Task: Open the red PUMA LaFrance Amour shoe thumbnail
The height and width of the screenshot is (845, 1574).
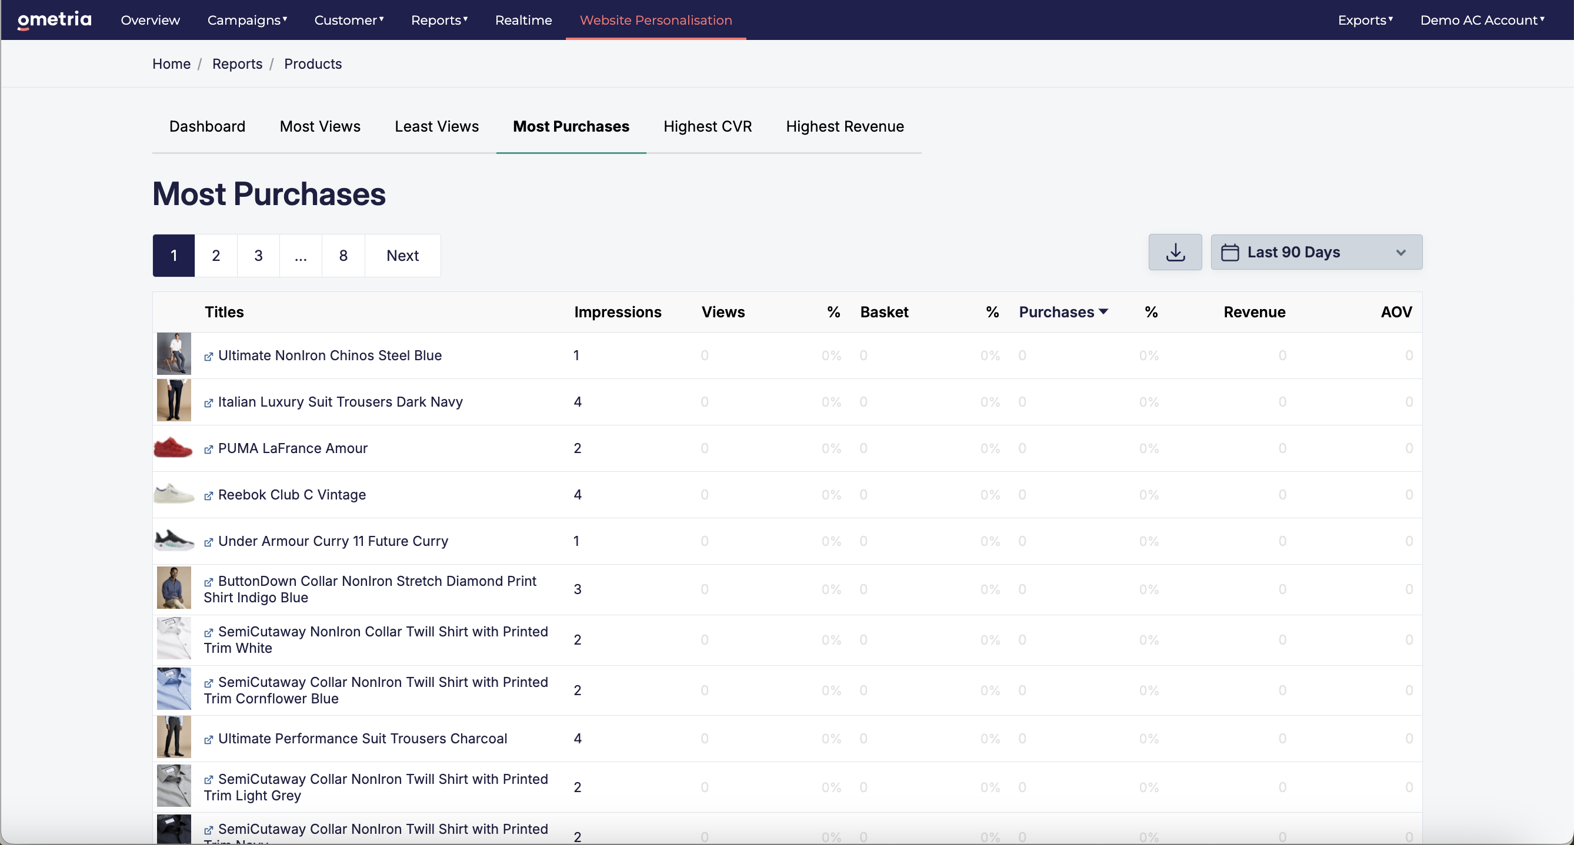Action: tap(174, 448)
